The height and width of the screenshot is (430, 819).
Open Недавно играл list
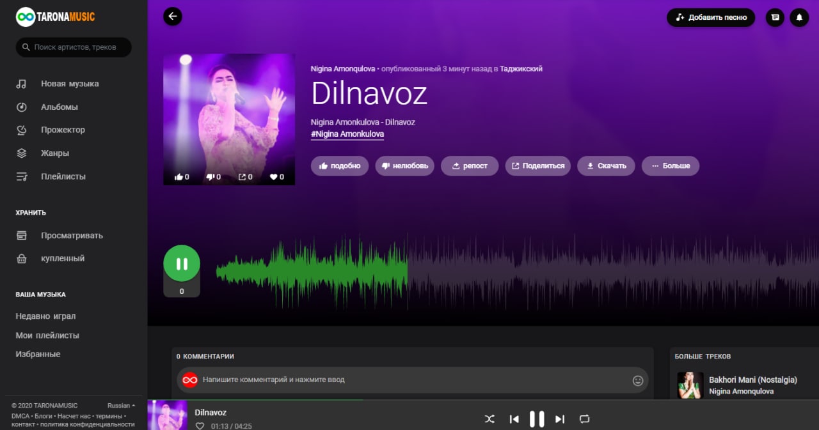[x=45, y=316]
